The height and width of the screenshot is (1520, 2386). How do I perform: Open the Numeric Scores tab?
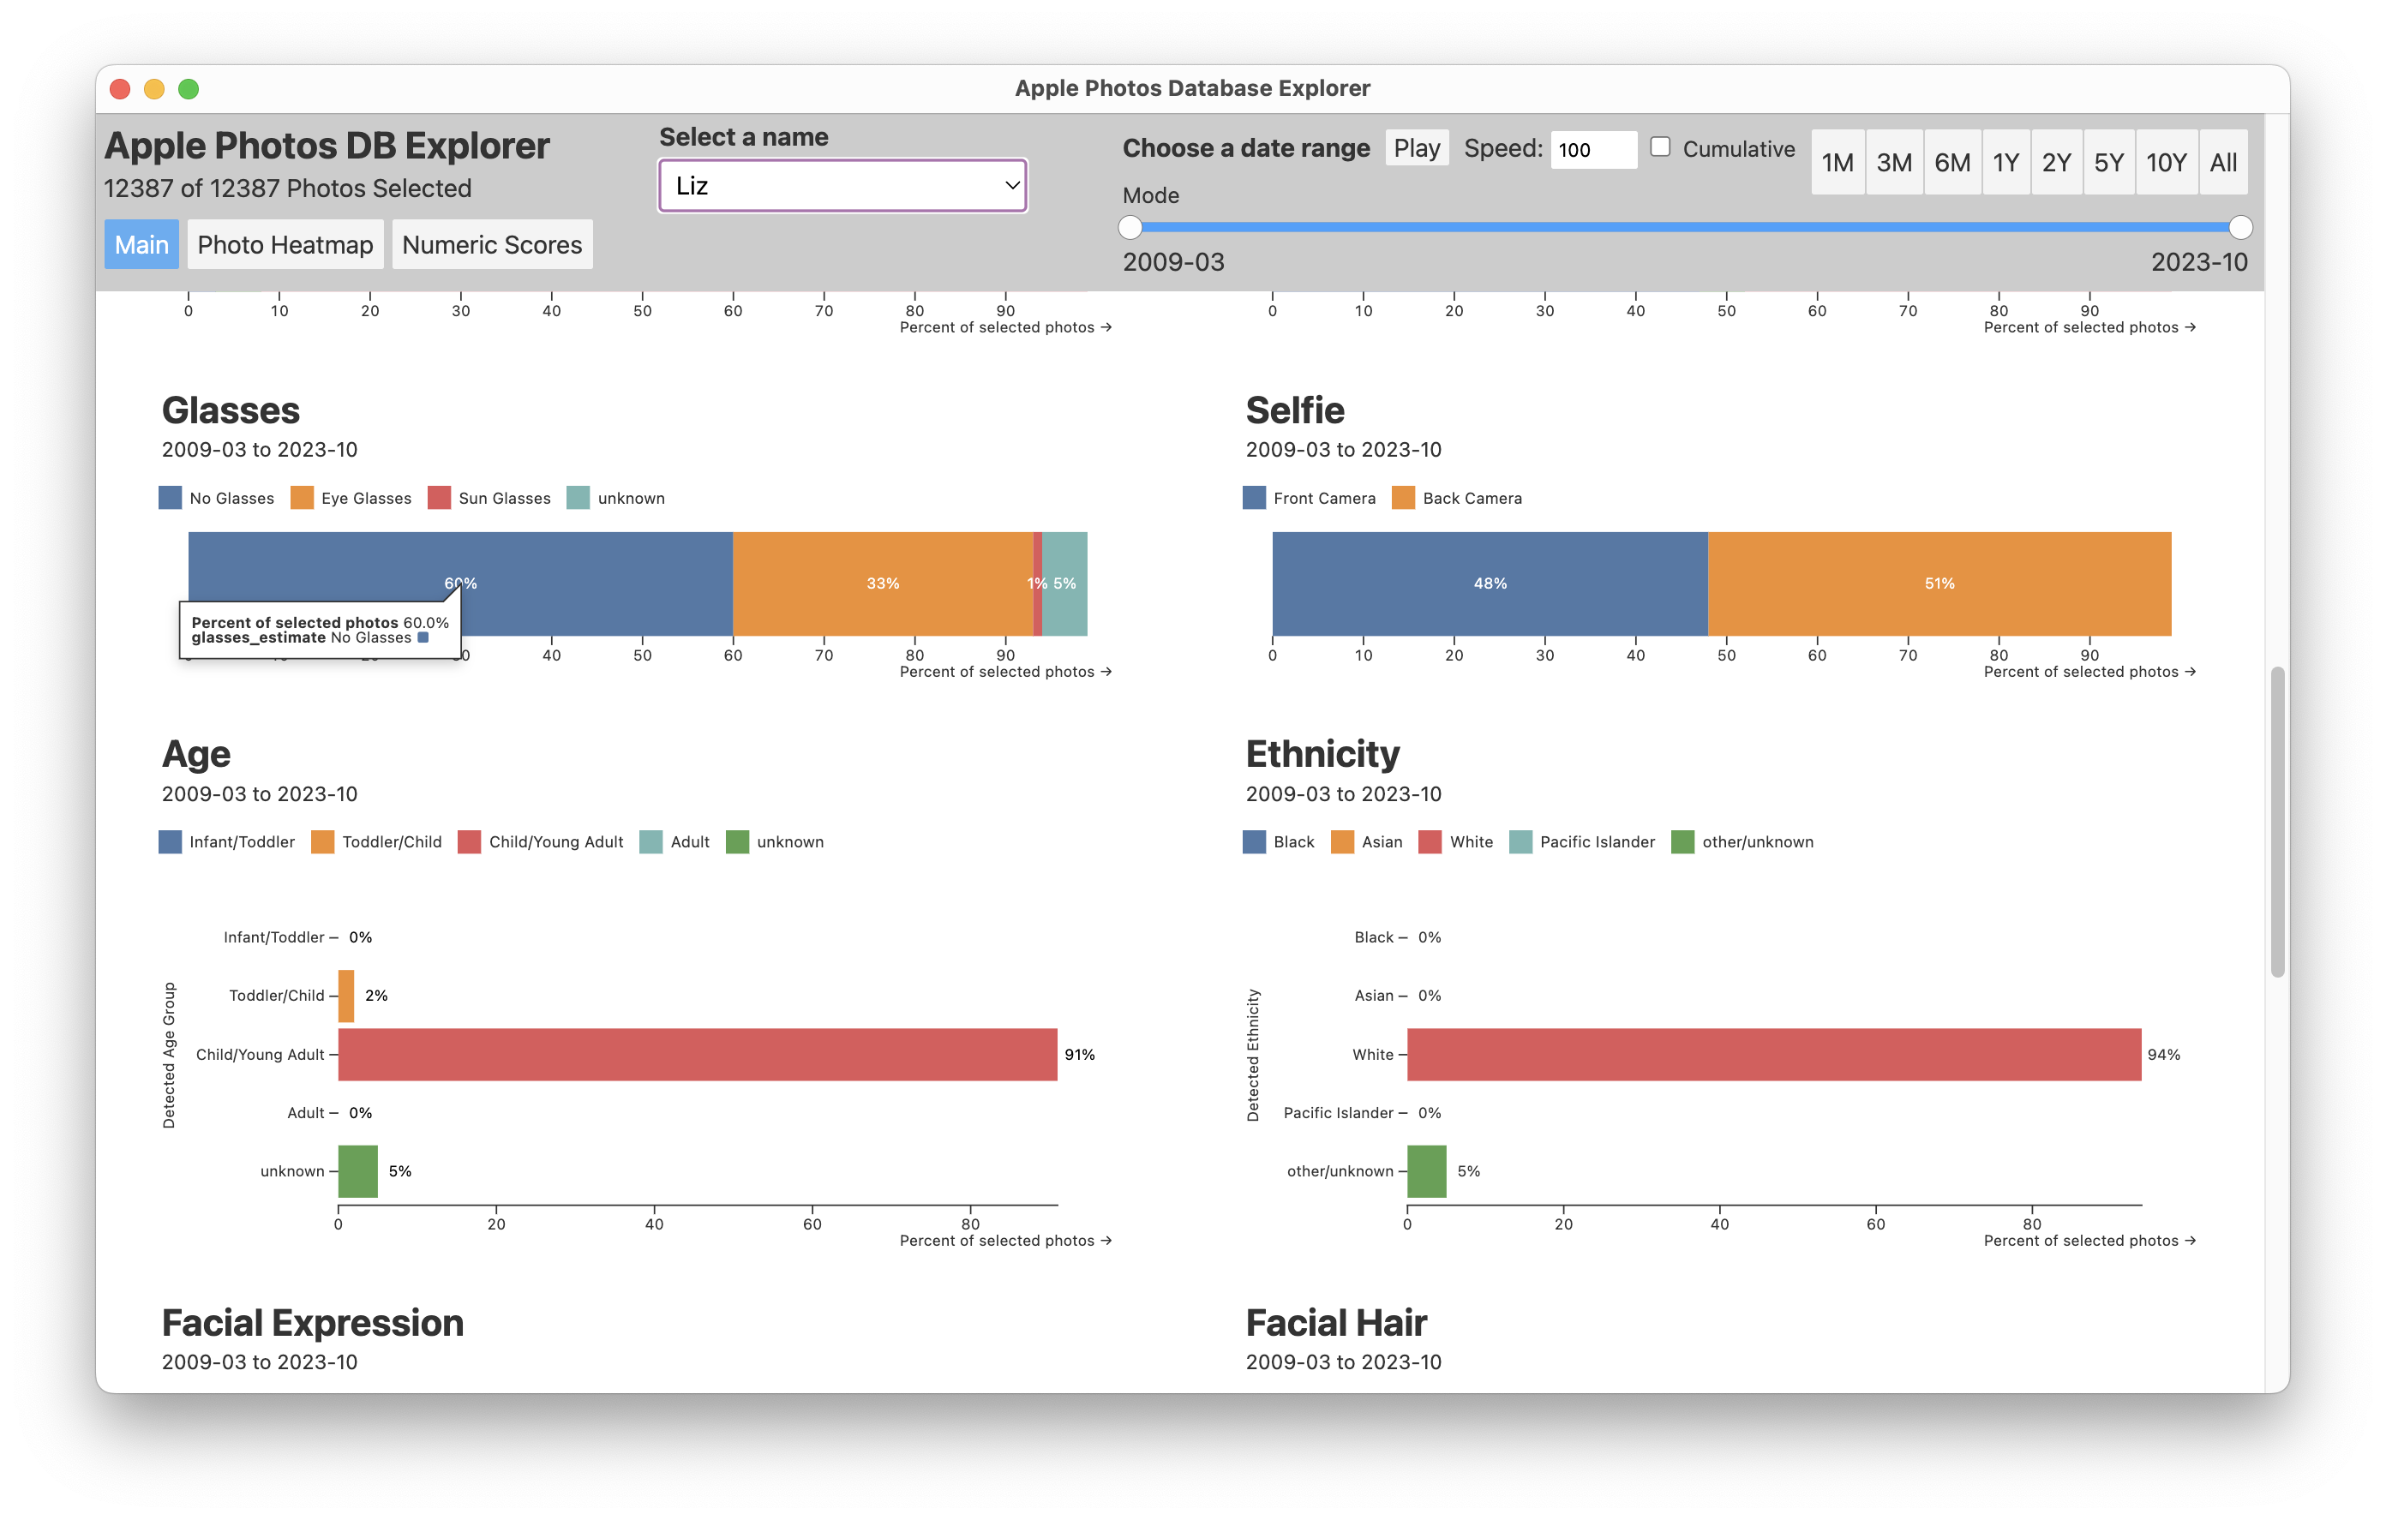491,245
